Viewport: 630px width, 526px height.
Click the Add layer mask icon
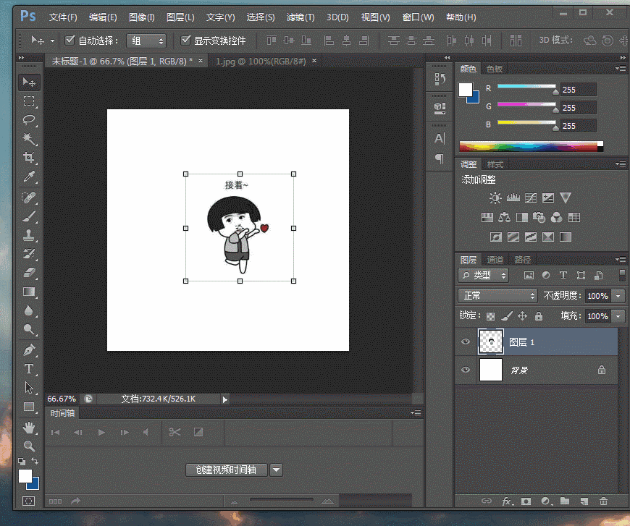[526, 501]
